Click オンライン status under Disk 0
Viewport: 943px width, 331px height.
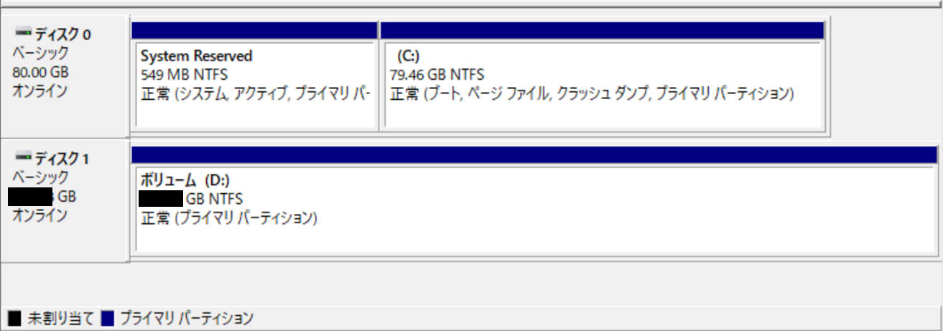(40, 90)
